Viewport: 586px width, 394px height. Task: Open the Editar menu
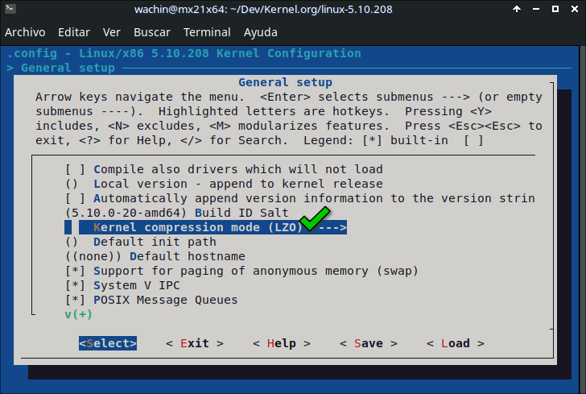point(74,32)
